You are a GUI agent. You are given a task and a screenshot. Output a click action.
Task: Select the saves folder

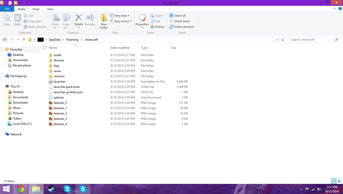click(x=57, y=71)
